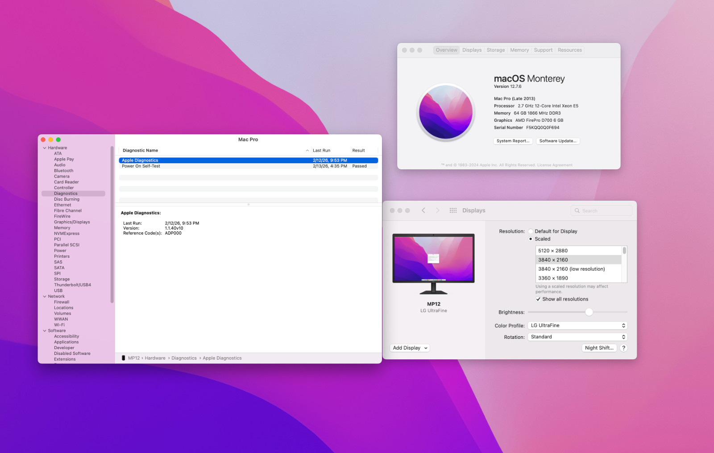
Task: Select Accessibility under Software
Action: click(x=66, y=337)
